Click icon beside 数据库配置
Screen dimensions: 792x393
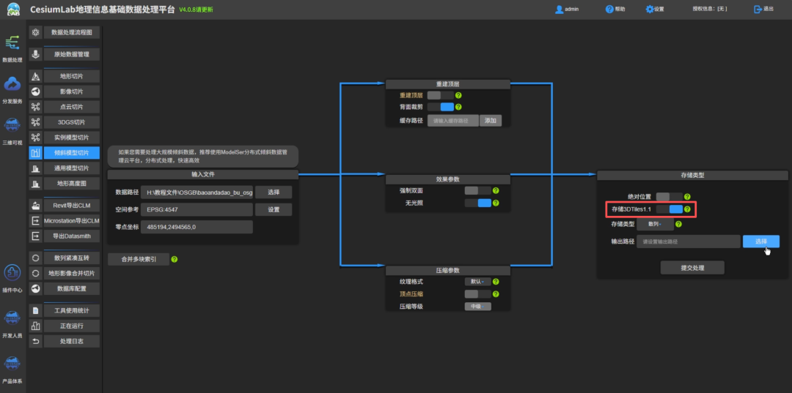35,288
